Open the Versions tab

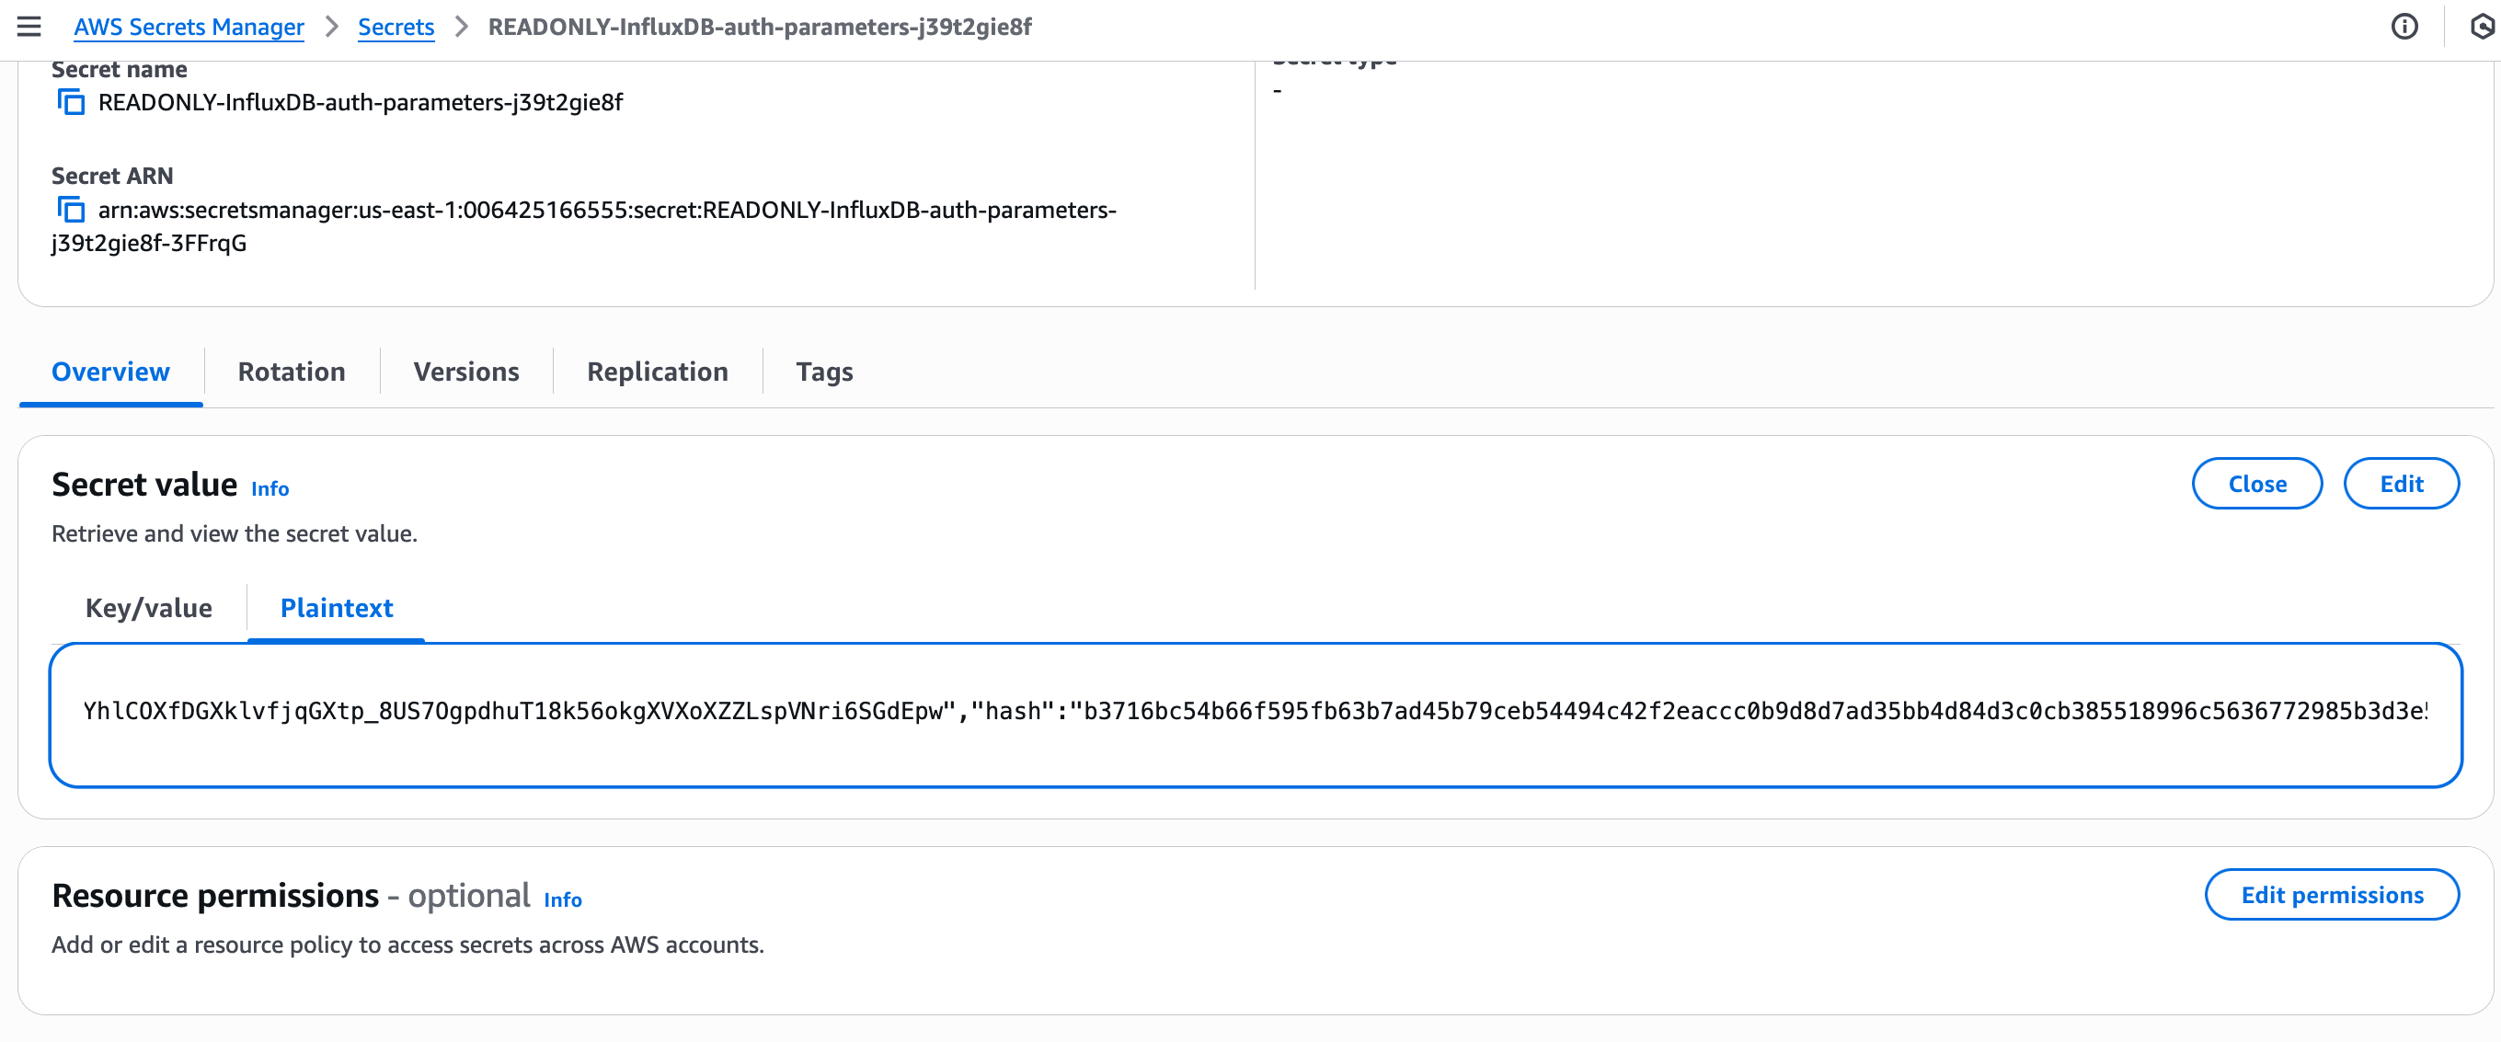pyautogui.click(x=466, y=372)
